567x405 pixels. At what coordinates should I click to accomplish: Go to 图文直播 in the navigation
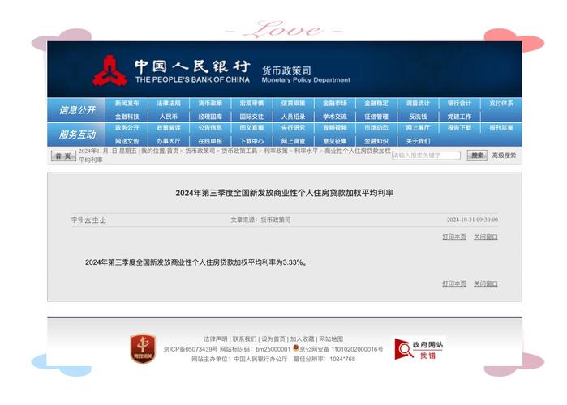coord(251,128)
